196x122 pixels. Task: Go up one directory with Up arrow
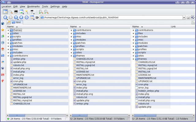pos(16,17)
